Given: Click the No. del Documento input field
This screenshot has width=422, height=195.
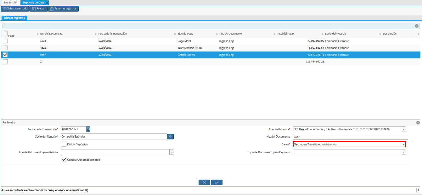Looking at the screenshot, I should (349, 137).
